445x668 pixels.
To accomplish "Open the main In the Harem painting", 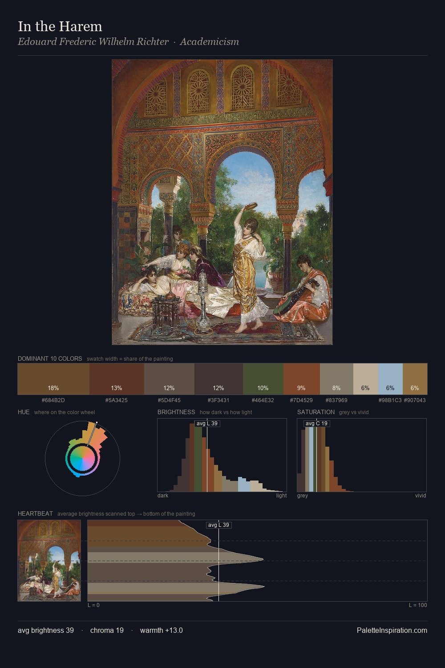I will point(222,202).
